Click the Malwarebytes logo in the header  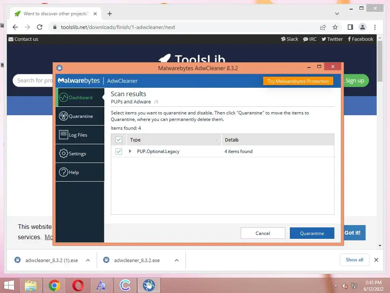[79, 81]
